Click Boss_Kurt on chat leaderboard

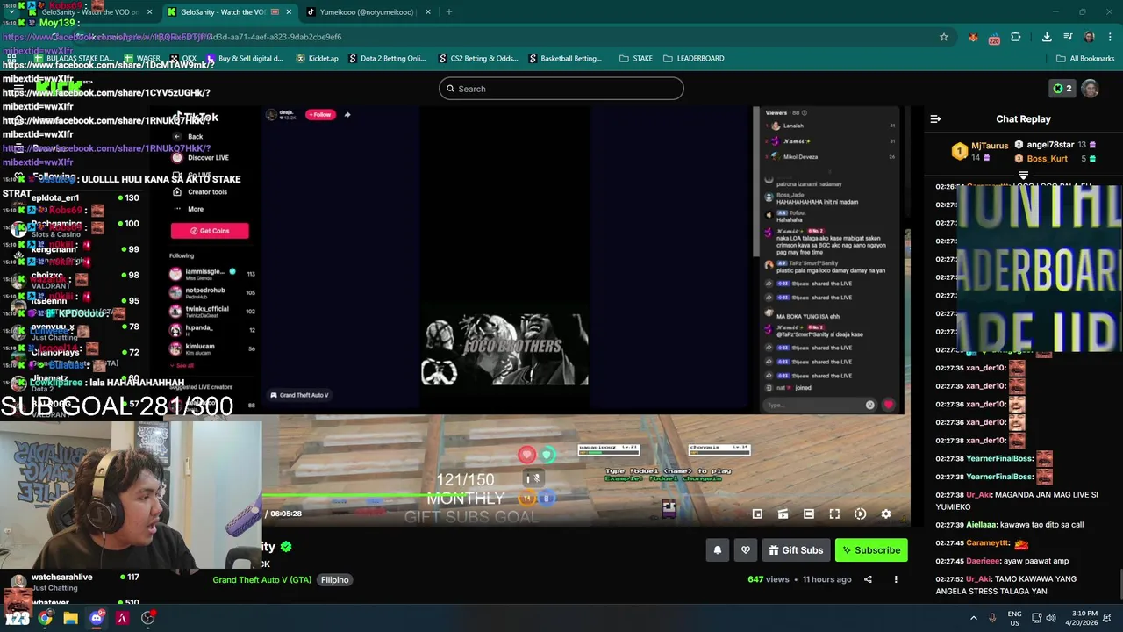pos(1047,159)
